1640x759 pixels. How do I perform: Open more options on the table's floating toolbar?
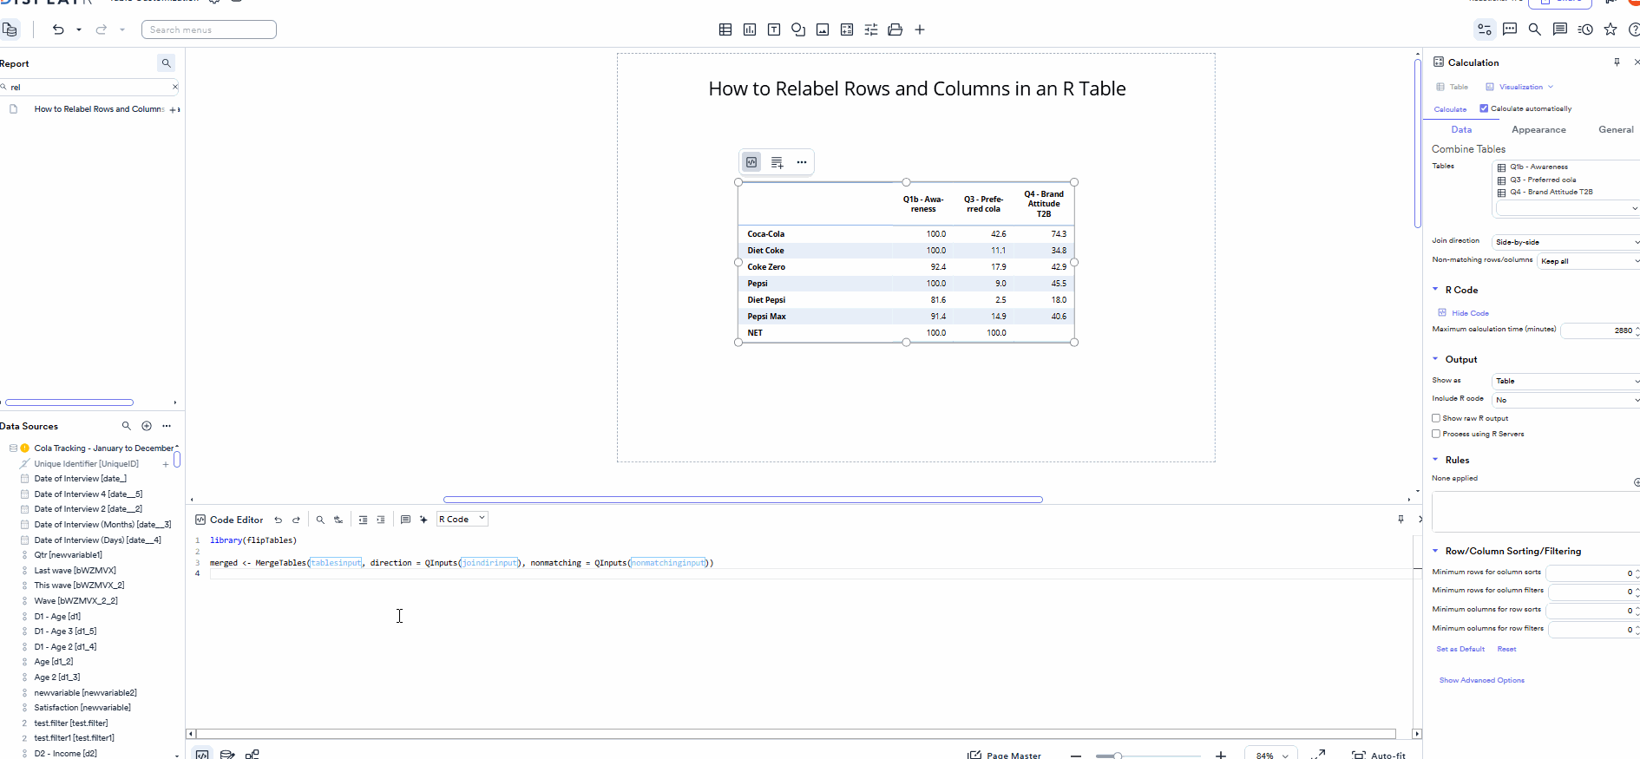pyautogui.click(x=802, y=162)
